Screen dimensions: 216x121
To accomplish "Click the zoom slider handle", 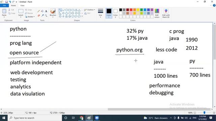I will tap(205, 113).
